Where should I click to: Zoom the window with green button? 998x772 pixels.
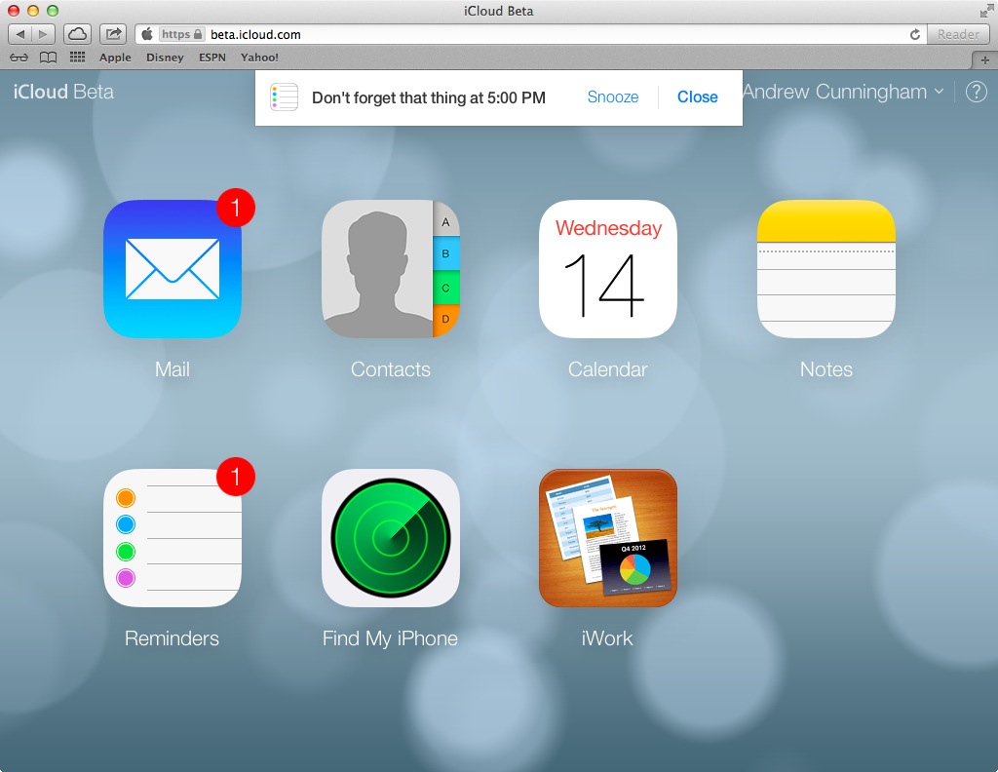coord(53,11)
